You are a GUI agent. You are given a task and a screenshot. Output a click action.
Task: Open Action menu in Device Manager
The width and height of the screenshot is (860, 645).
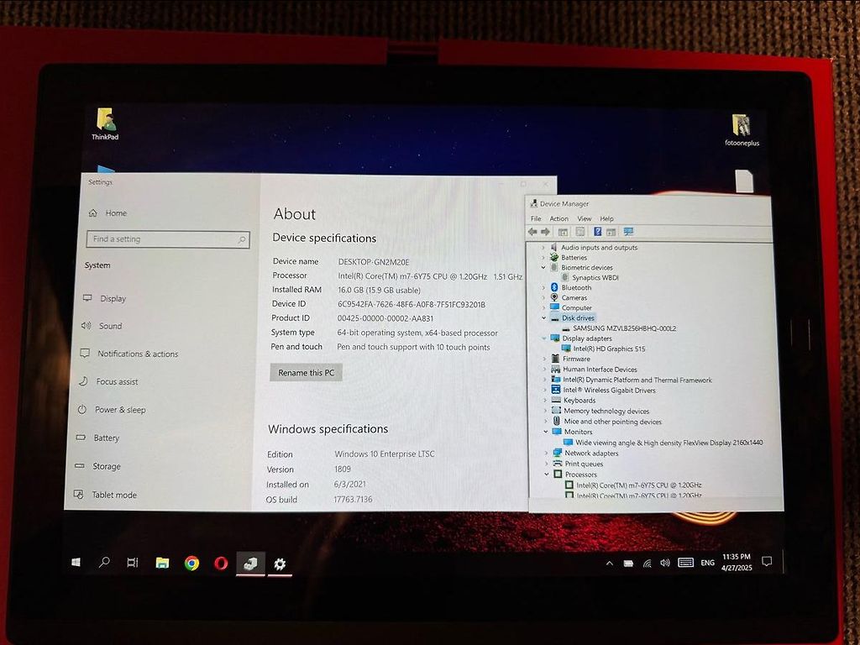pos(558,218)
